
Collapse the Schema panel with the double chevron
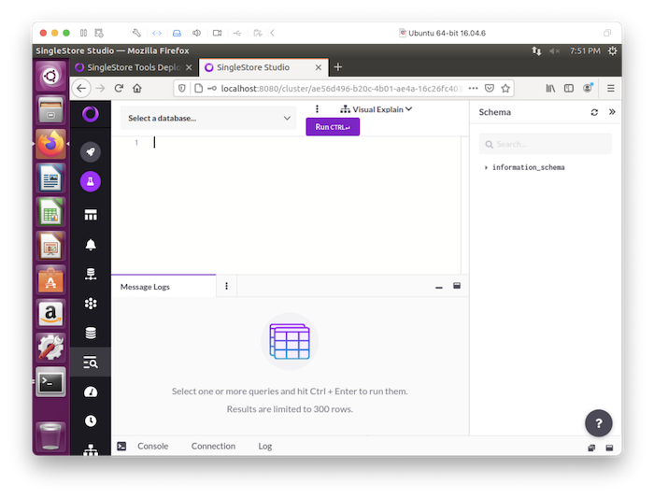[x=612, y=112]
